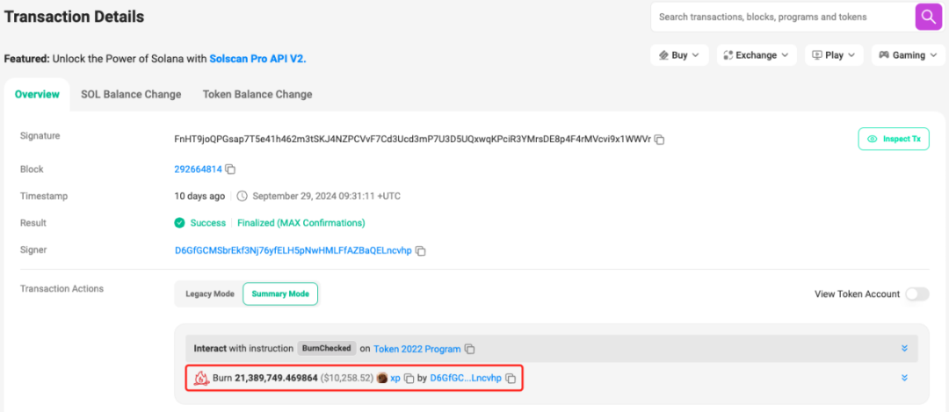This screenshot has height=412, width=949.
Task: Toggle the View Token Account switch
Action: (916, 294)
